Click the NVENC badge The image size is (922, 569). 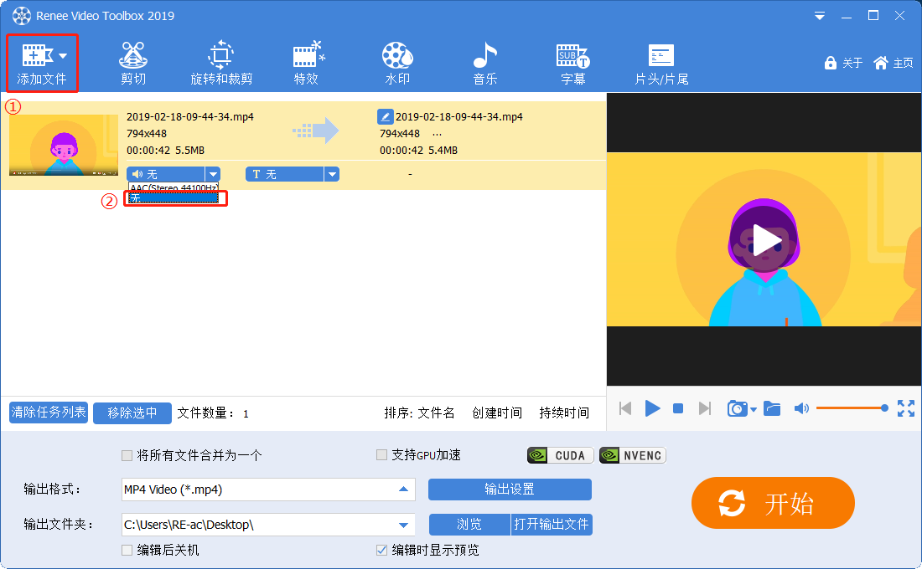633,455
